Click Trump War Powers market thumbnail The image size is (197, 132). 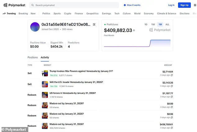[45, 73]
